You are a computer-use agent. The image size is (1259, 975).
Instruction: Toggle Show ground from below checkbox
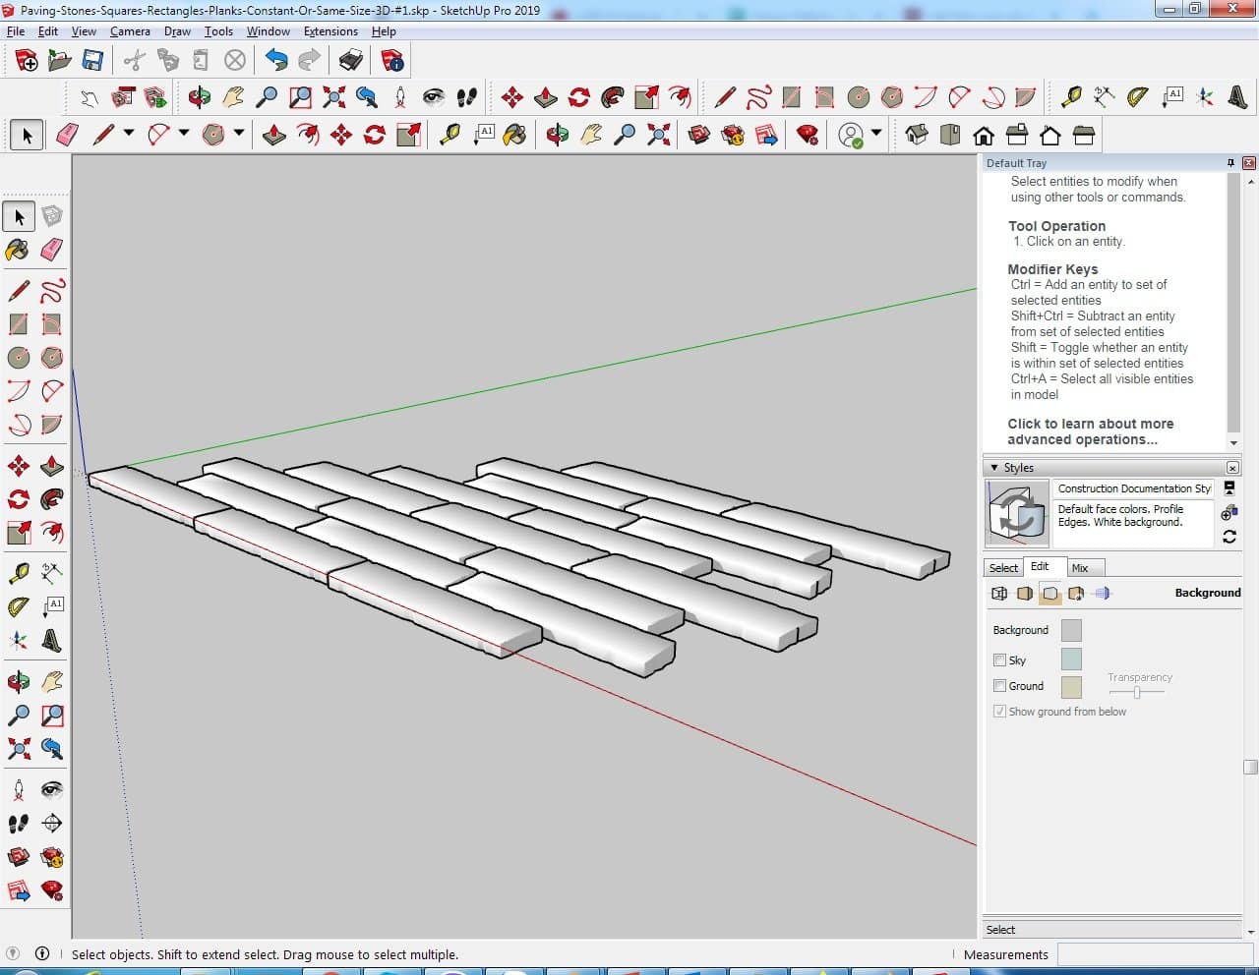(x=999, y=712)
